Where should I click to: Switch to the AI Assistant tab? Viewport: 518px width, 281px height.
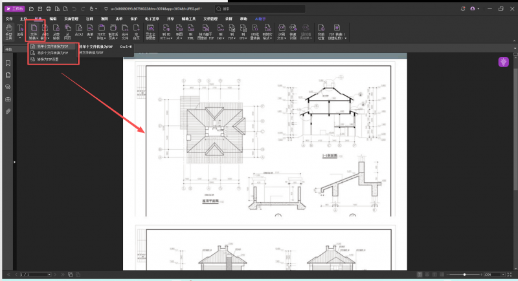[260, 19]
